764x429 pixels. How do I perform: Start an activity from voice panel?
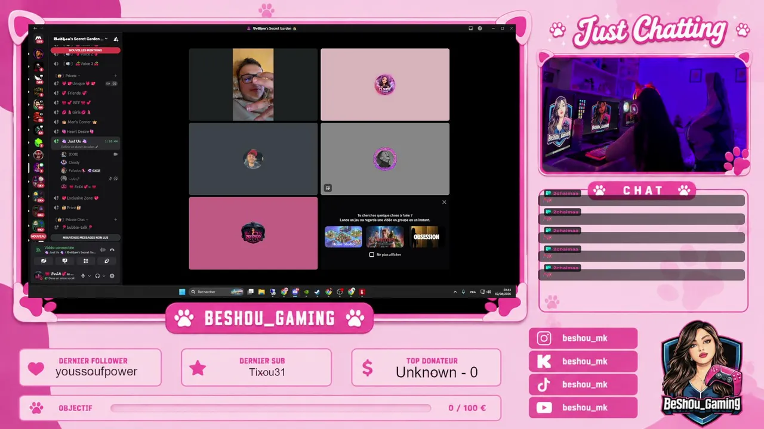tap(86, 260)
